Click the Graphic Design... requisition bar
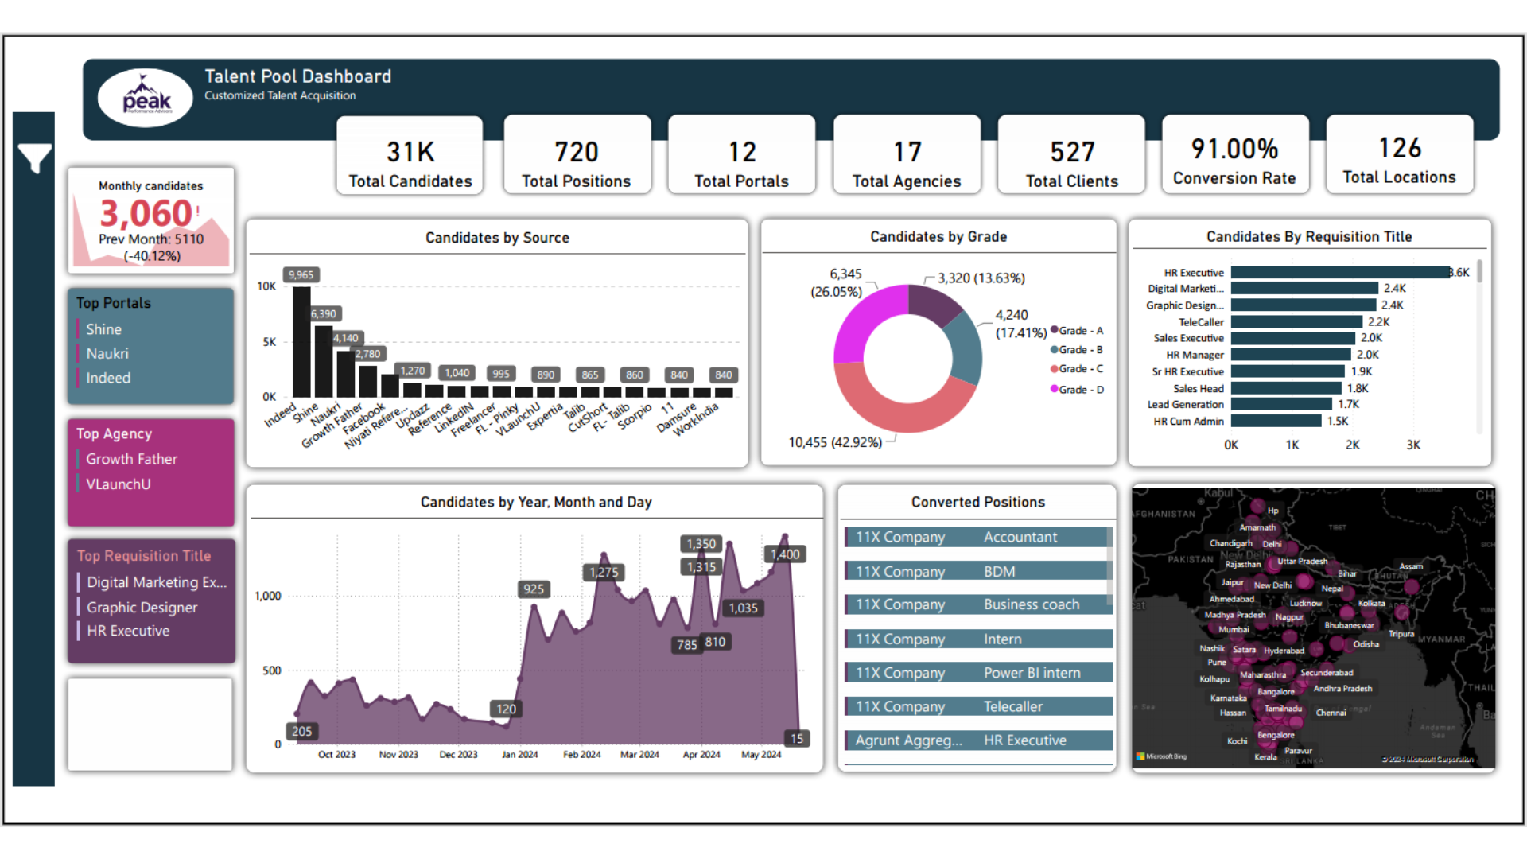 [1304, 305]
